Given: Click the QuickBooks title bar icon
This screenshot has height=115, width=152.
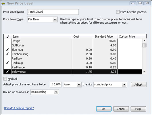Looking at the screenshot, I should coord(3,3).
